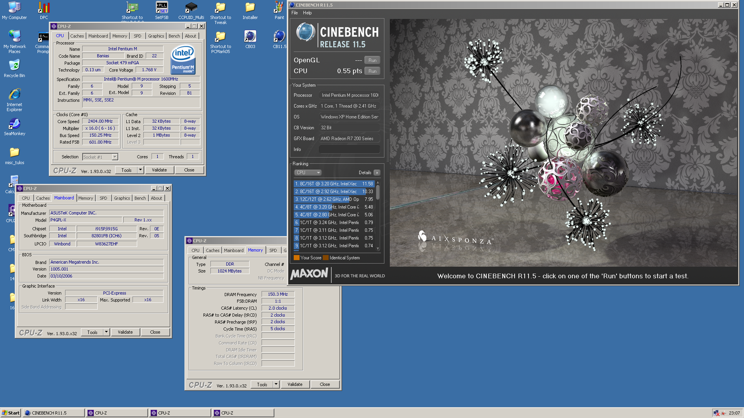Click Tools button in top CPU-Z window
744x418 pixels.
pos(127,170)
